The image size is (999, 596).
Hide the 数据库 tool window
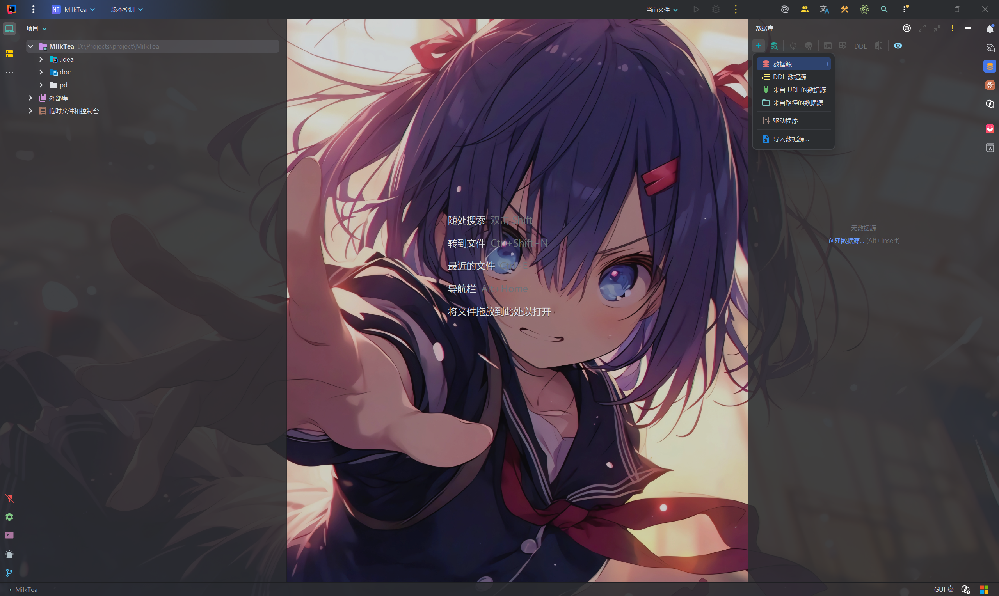pos(968,28)
